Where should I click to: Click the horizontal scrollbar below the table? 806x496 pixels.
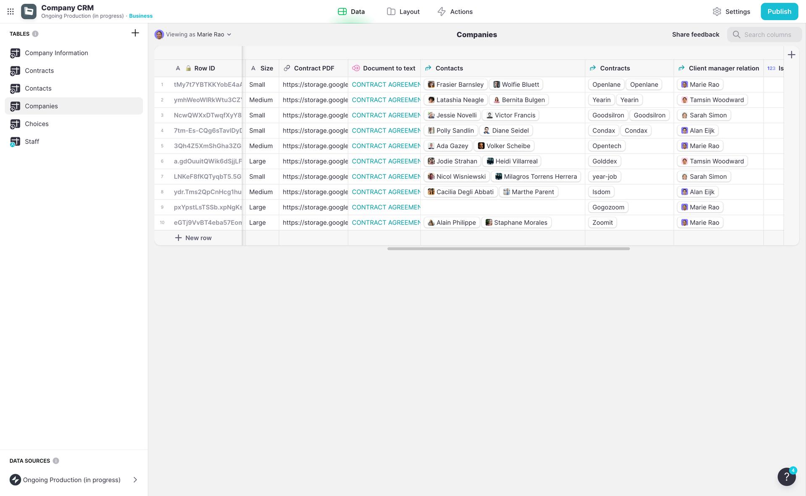(508, 248)
